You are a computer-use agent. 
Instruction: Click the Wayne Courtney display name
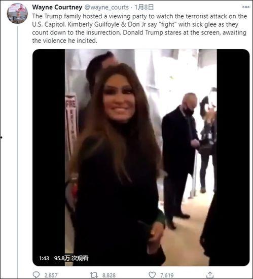(x=57, y=7)
